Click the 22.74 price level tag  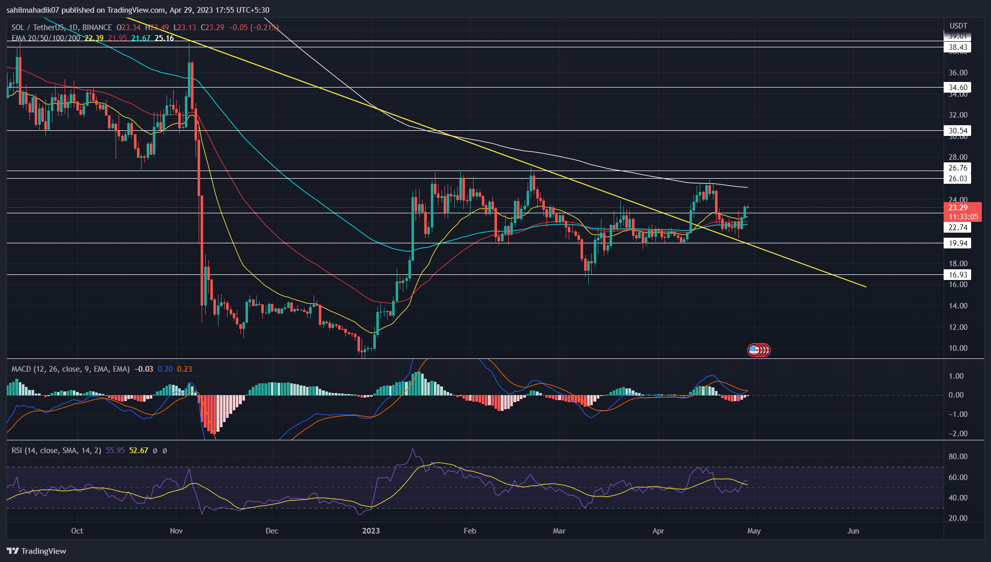(957, 228)
